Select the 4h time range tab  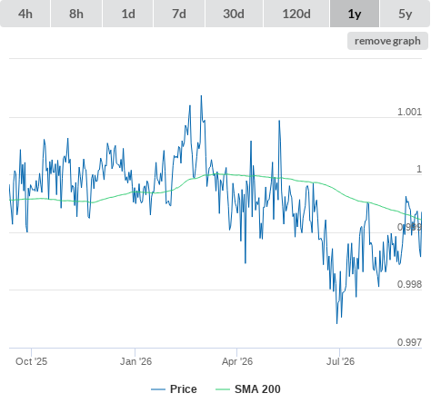[25, 14]
